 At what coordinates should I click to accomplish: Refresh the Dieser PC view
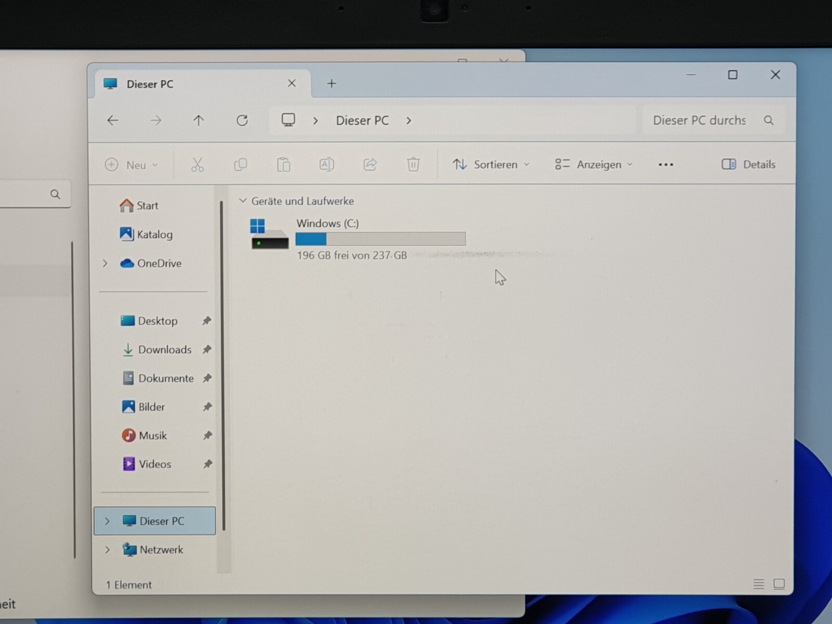[x=242, y=121]
